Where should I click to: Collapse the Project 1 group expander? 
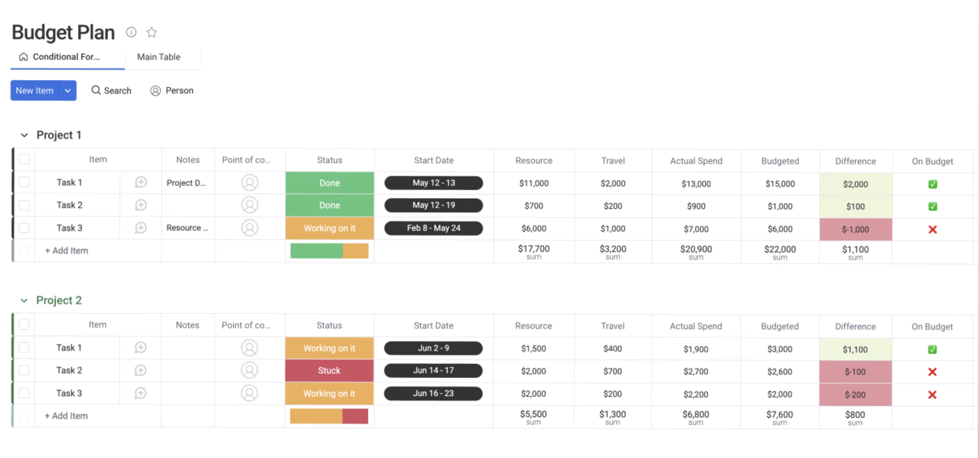click(23, 134)
